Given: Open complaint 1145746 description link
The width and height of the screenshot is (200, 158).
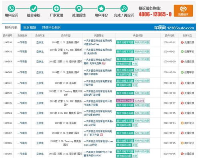Looking at the screenshot, I should click(x=98, y=42).
